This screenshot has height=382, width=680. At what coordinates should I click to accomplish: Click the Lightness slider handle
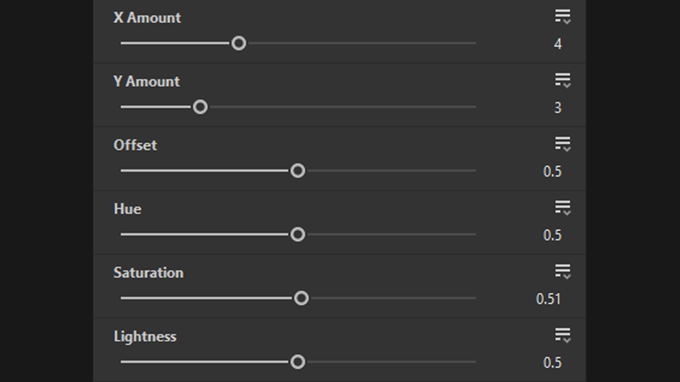click(297, 362)
